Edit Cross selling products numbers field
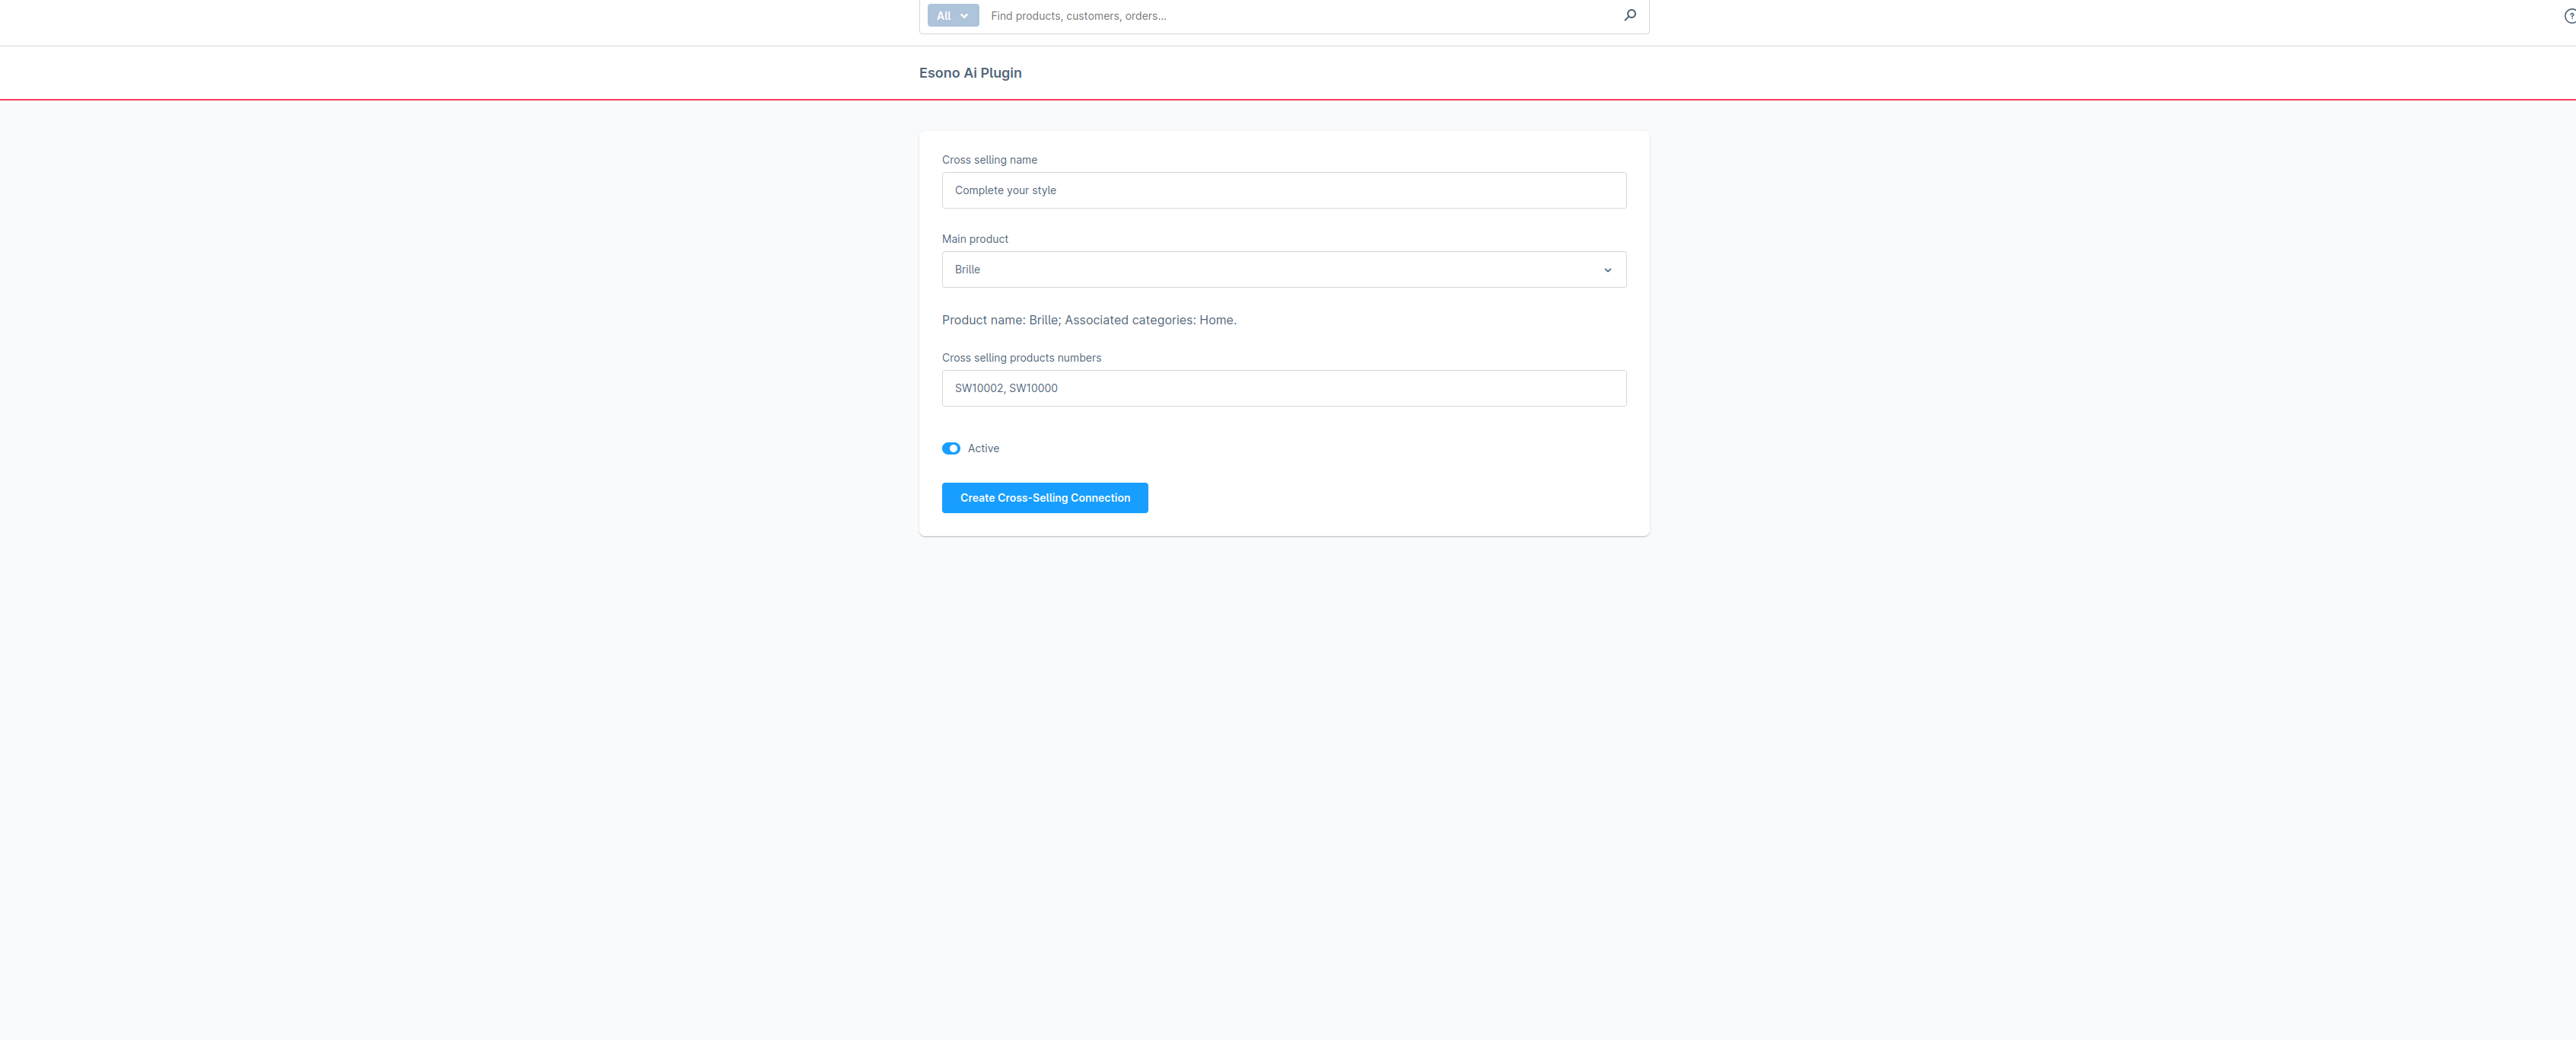This screenshot has height=1040, width=2576. pos(1284,388)
